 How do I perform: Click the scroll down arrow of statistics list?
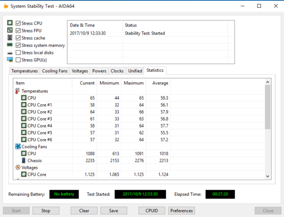(268, 176)
